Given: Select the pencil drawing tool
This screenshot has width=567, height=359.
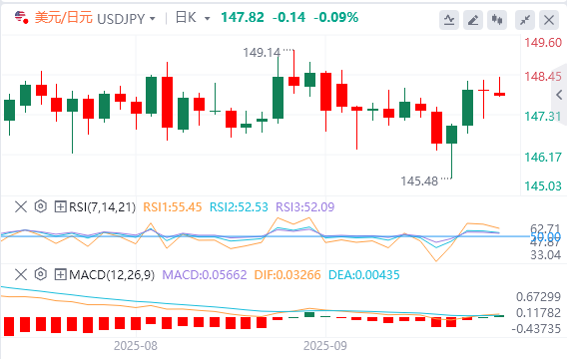Looking at the screenshot, I should coord(473,20).
